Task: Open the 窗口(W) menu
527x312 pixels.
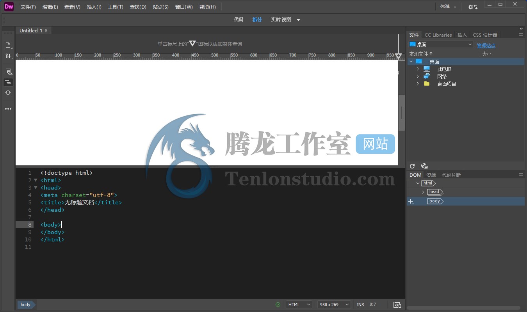Action: coord(184,7)
